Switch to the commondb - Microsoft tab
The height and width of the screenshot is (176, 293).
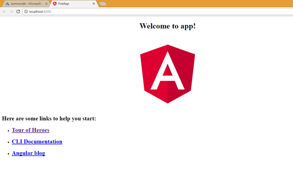tap(26, 3)
